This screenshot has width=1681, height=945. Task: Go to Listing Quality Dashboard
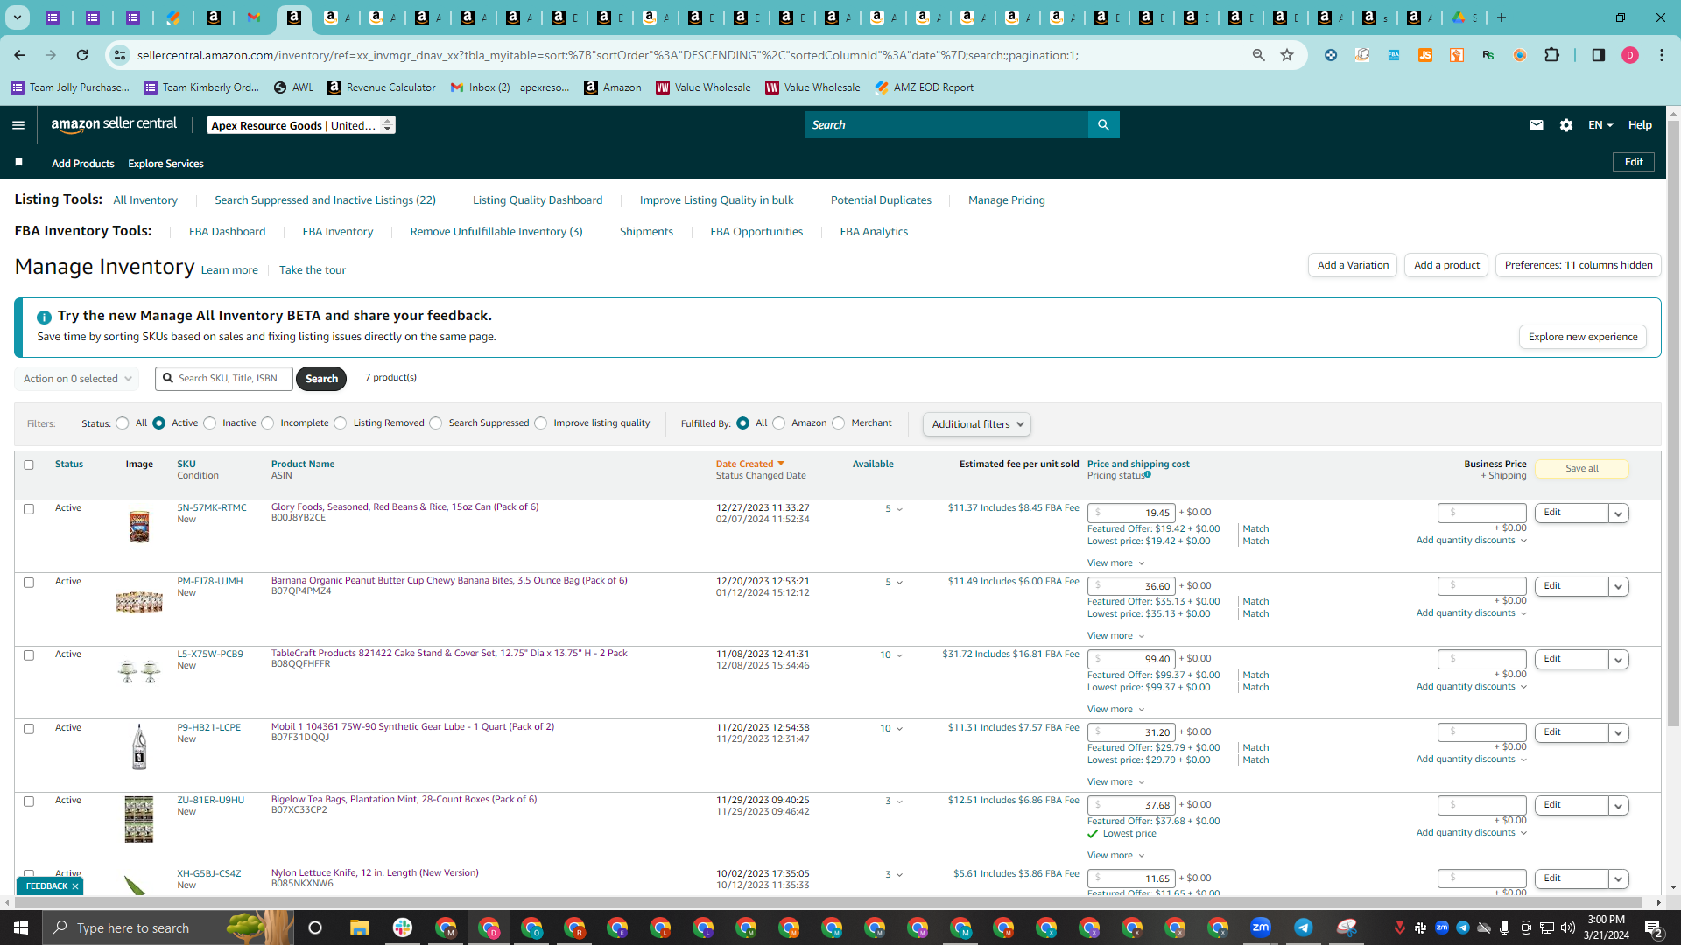[x=538, y=200]
